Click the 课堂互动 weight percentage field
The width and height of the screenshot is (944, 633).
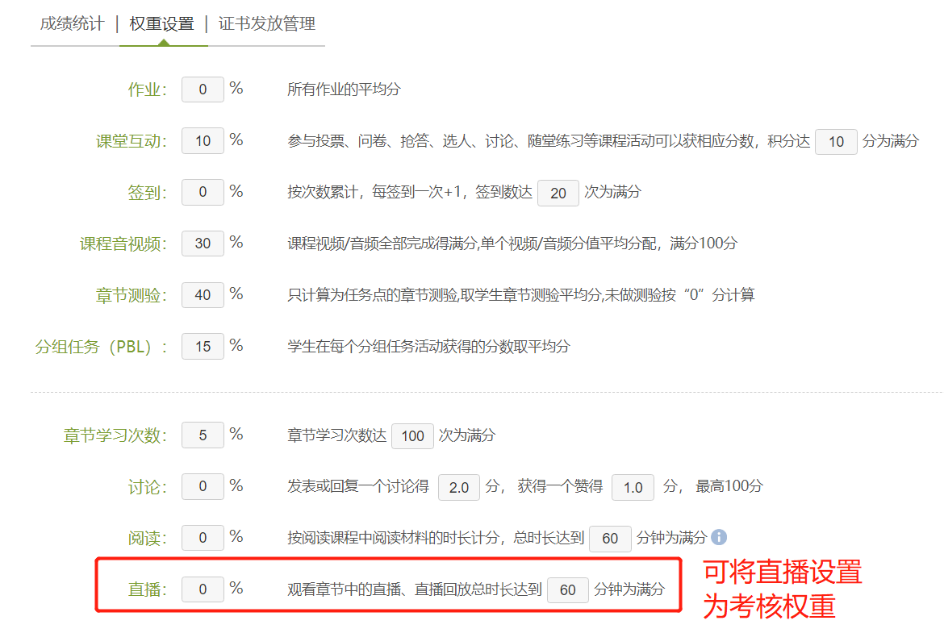pos(203,141)
